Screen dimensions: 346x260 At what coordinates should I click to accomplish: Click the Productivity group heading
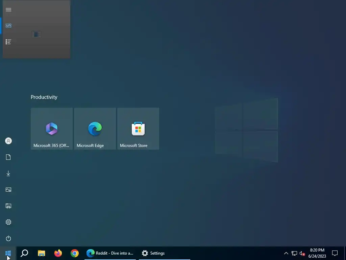click(x=44, y=97)
